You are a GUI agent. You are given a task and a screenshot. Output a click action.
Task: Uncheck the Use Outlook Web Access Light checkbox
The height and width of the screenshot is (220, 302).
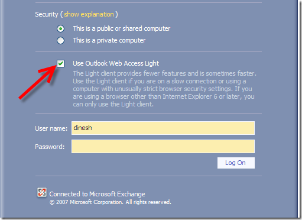(60, 63)
